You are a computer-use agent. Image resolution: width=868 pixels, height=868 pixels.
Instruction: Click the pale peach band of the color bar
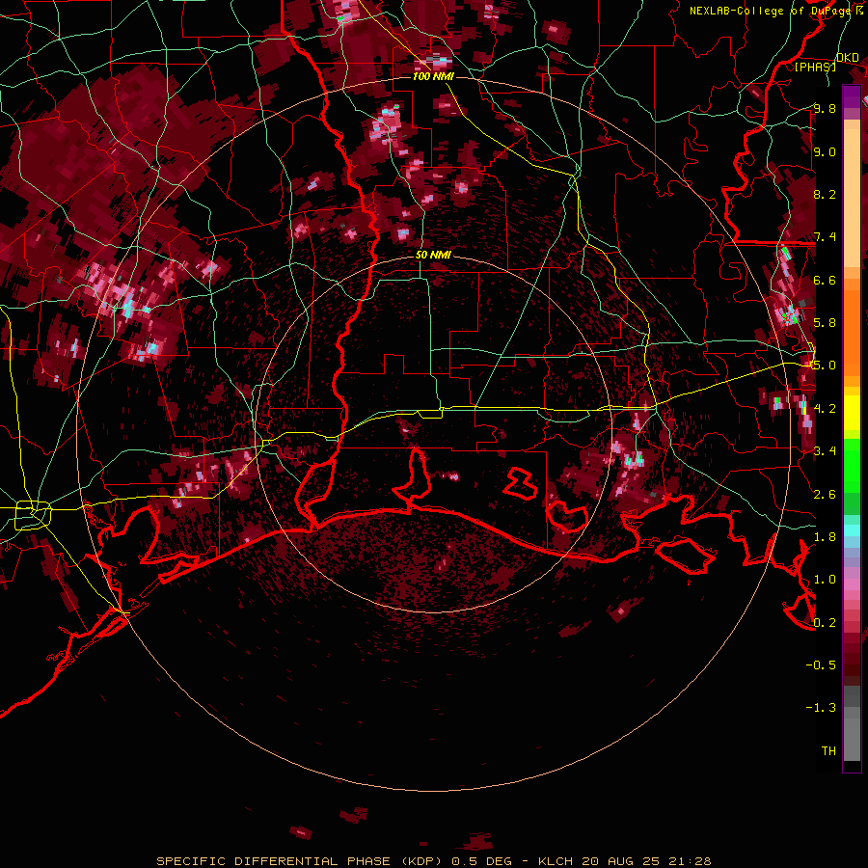(x=852, y=200)
